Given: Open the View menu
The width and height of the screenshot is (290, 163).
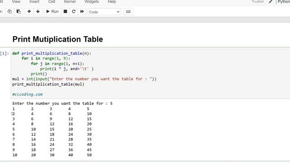Looking at the screenshot, I should [x=16, y=2].
